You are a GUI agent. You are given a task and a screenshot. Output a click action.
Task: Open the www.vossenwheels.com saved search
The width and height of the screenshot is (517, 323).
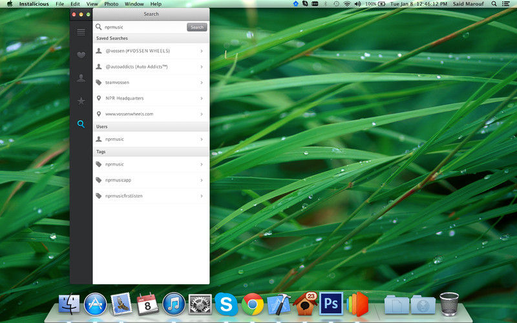129,114
